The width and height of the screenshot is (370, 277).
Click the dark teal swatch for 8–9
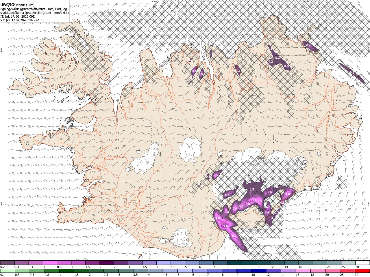point(235,263)
